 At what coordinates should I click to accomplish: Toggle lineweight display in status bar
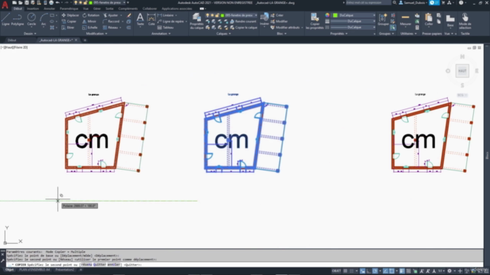402,271
